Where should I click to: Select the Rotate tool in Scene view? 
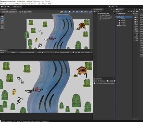(2, 21)
